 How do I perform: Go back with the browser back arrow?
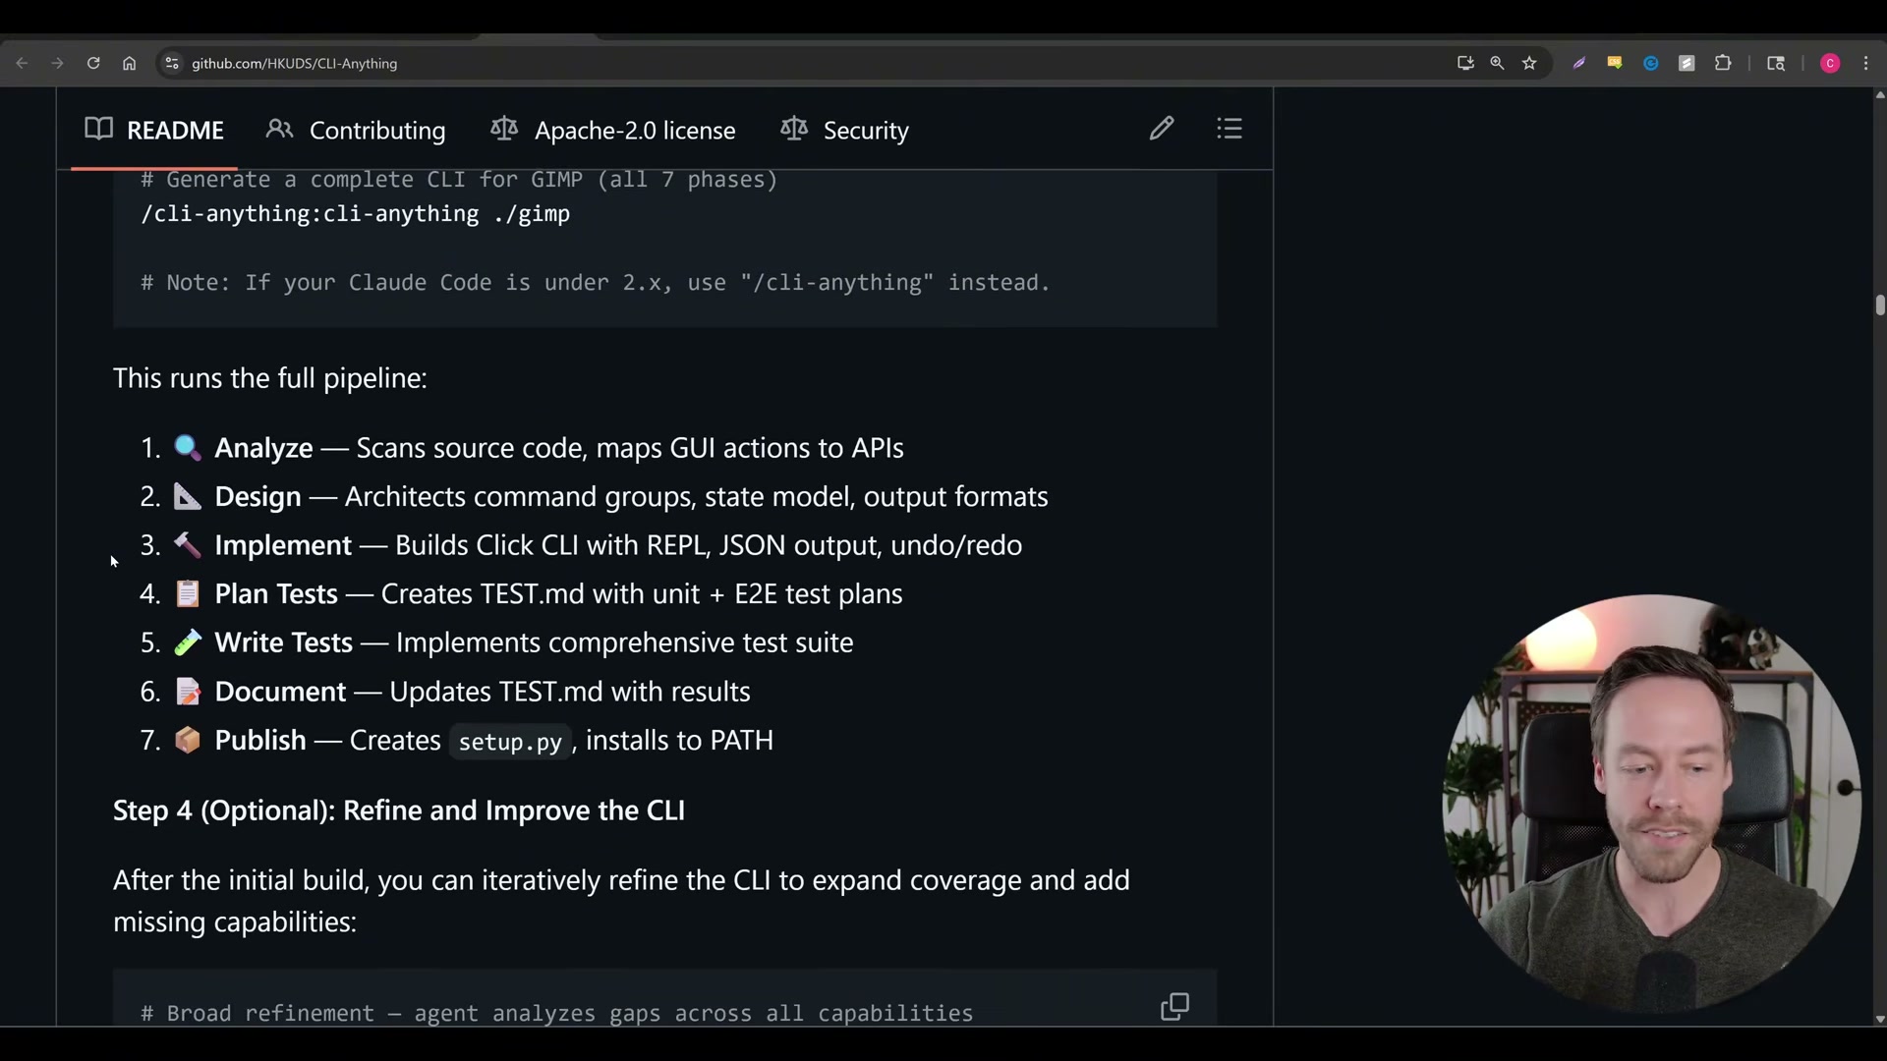22,63
